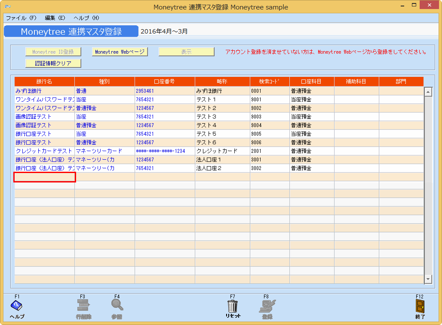Select the F3 行削除 row delete icon
Image resolution: width=442 pixels, height=325 pixels.
tap(83, 305)
